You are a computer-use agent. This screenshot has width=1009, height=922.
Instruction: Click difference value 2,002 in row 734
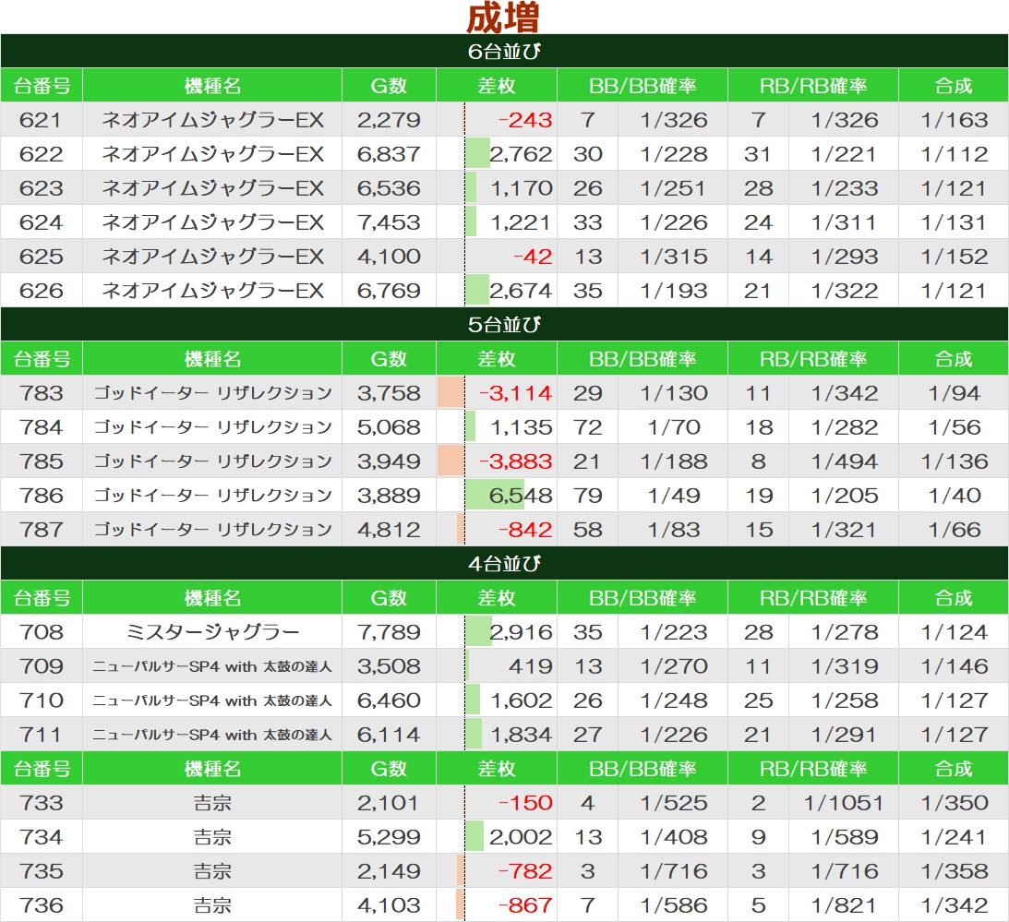point(521,836)
